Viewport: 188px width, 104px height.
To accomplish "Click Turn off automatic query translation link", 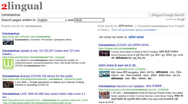I will click(134, 30).
